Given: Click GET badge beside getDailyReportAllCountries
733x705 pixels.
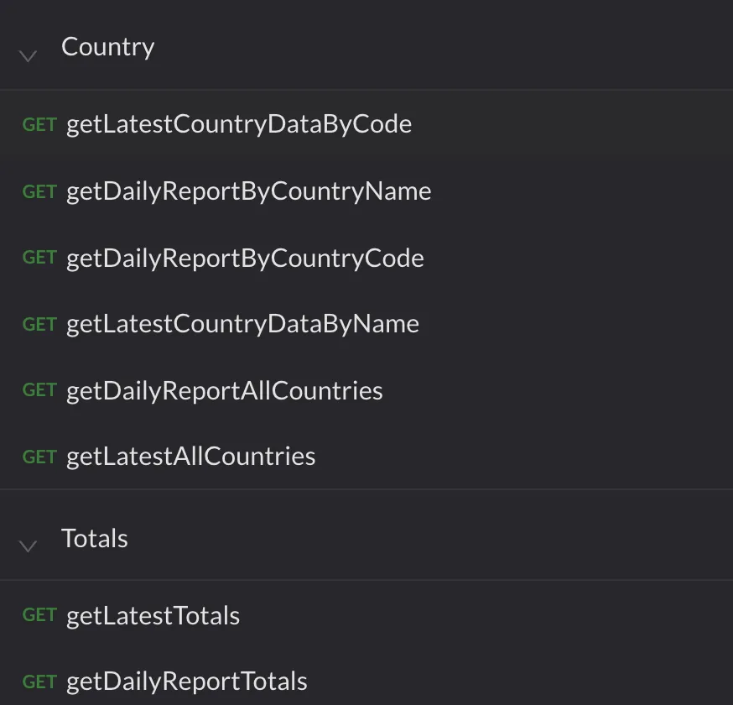Looking at the screenshot, I should point(39,390).
